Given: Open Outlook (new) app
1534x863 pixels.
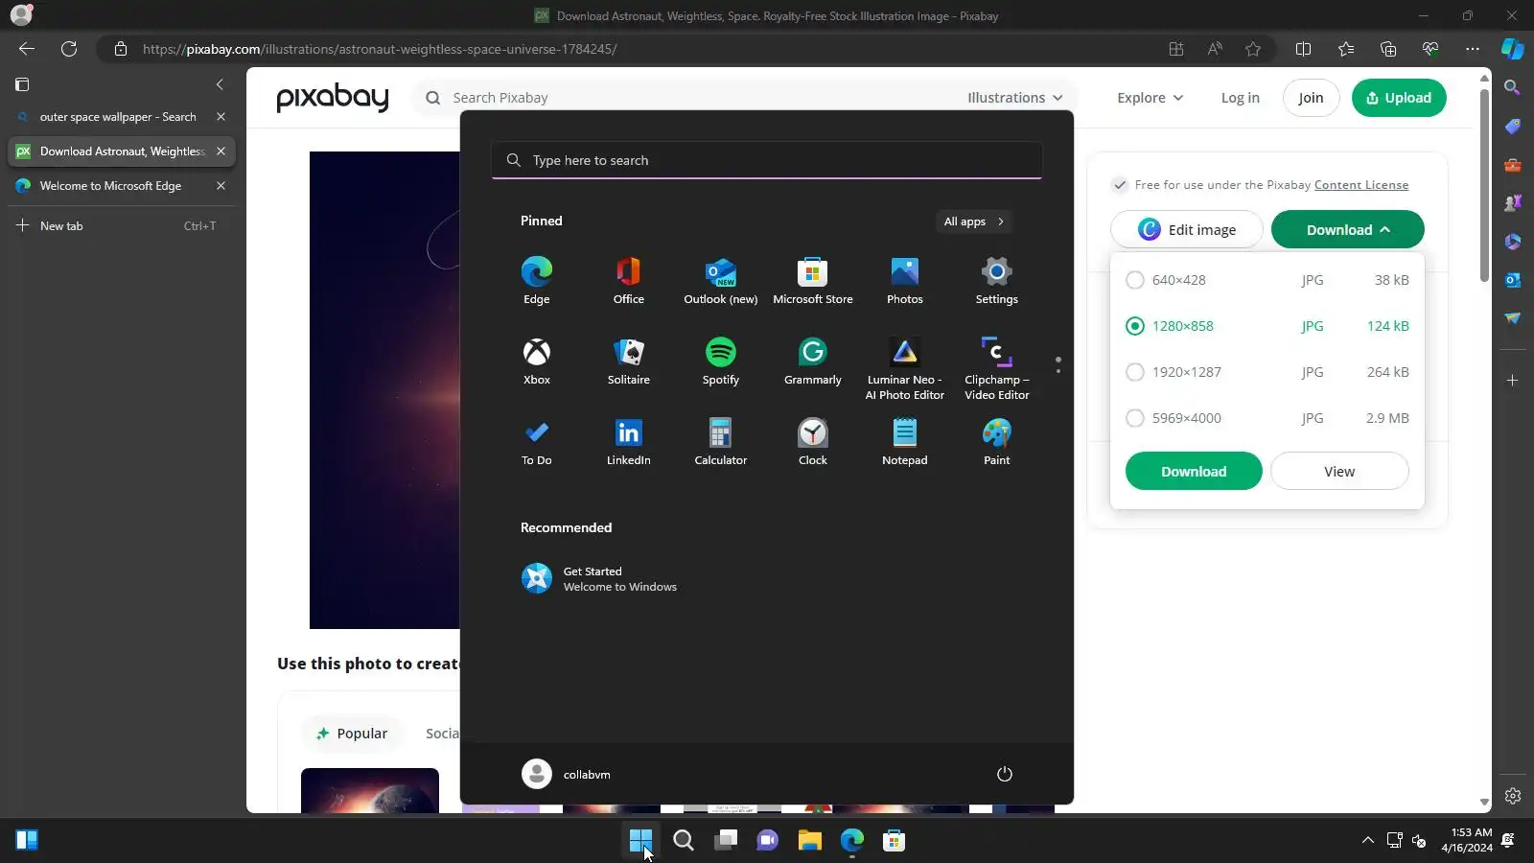Looking at the screenshot, I should pyautogui.click(x=720, y=280).
